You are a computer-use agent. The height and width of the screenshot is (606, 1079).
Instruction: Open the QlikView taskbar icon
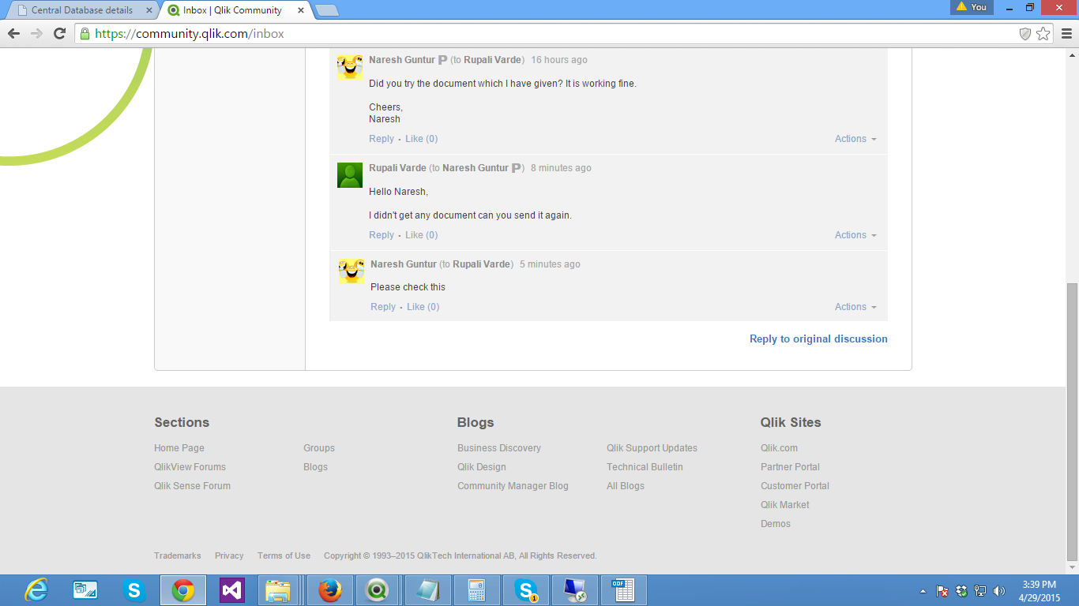point(377,590)
